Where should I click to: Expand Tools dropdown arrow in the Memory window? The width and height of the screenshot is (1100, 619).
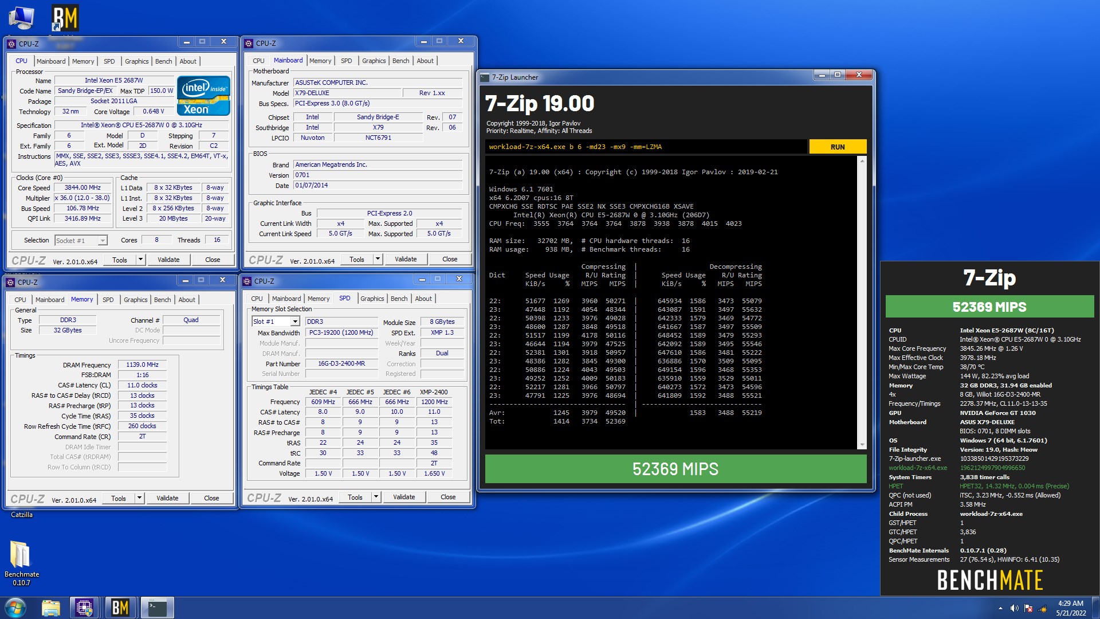click(x=139, y=498)
